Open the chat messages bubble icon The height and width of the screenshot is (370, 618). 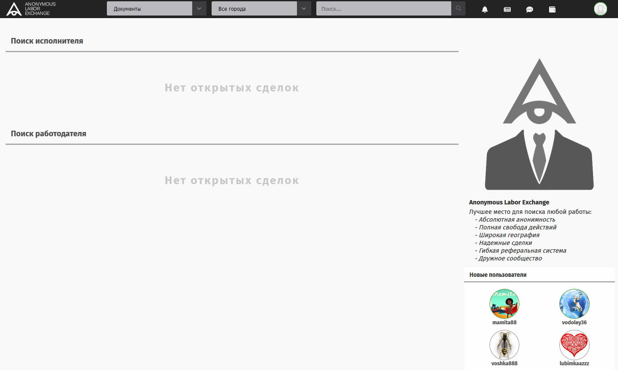[530, 9]
